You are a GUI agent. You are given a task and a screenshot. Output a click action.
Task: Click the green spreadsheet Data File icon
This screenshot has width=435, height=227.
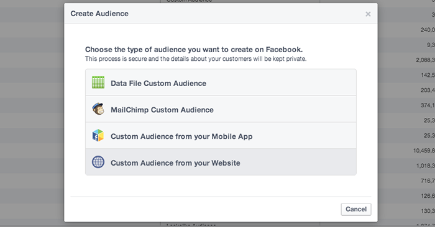point(98,82)
